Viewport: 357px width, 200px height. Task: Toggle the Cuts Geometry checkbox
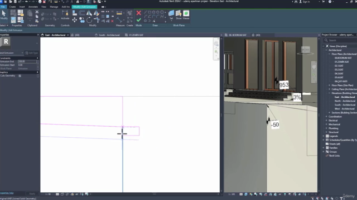coord(20,76)
